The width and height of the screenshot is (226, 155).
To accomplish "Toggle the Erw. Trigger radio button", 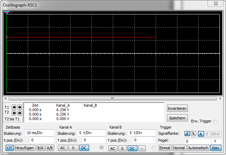I will 215,122.
